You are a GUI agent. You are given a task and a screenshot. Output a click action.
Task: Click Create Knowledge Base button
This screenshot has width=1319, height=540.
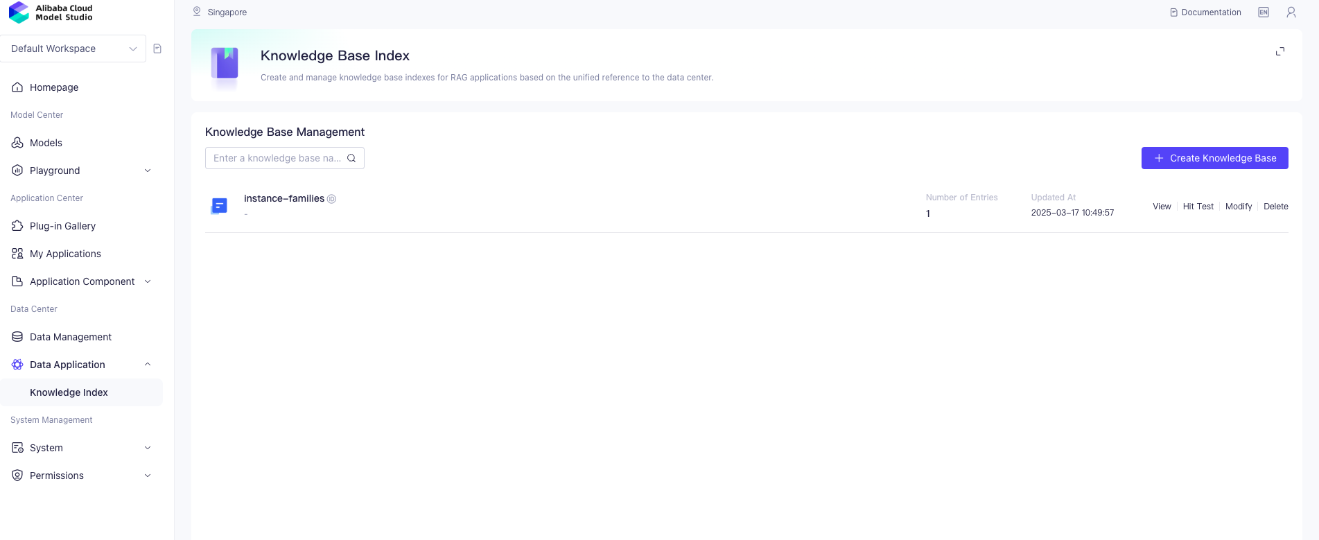(x=1214, y=158)
